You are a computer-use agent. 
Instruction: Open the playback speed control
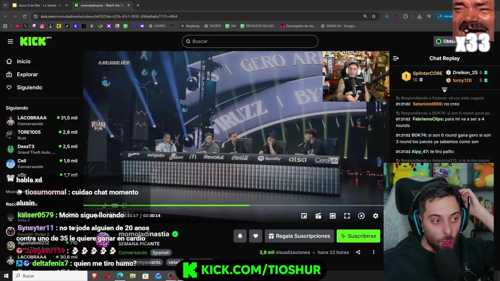361,216
